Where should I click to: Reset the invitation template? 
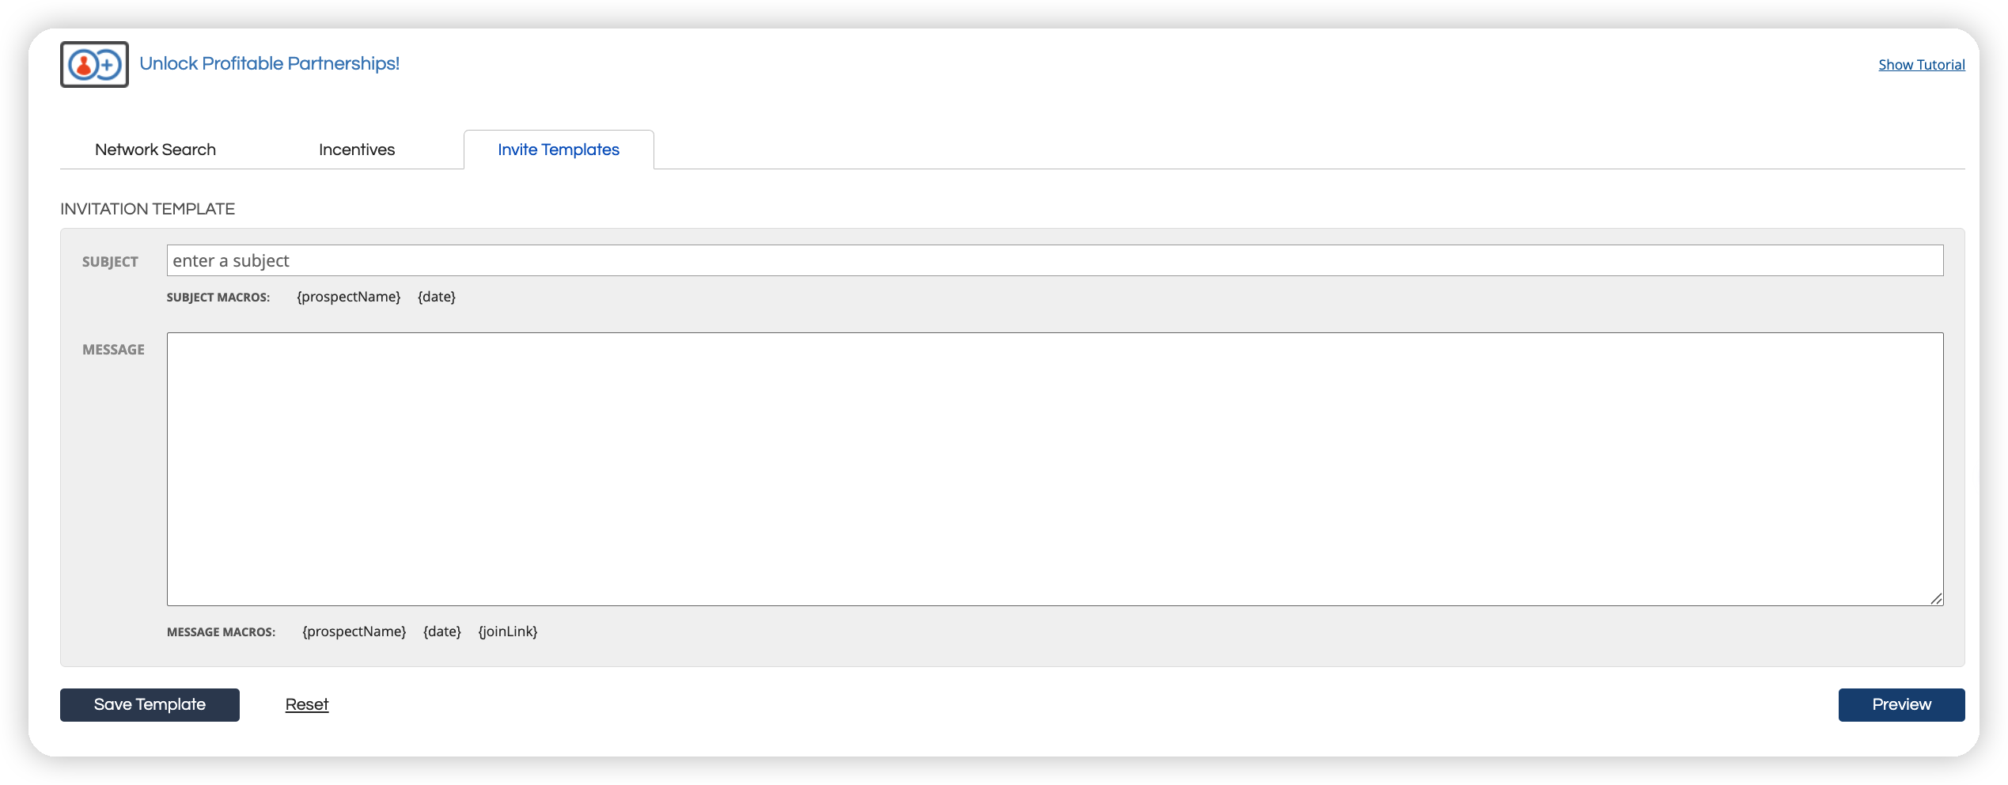click(307, 704)
